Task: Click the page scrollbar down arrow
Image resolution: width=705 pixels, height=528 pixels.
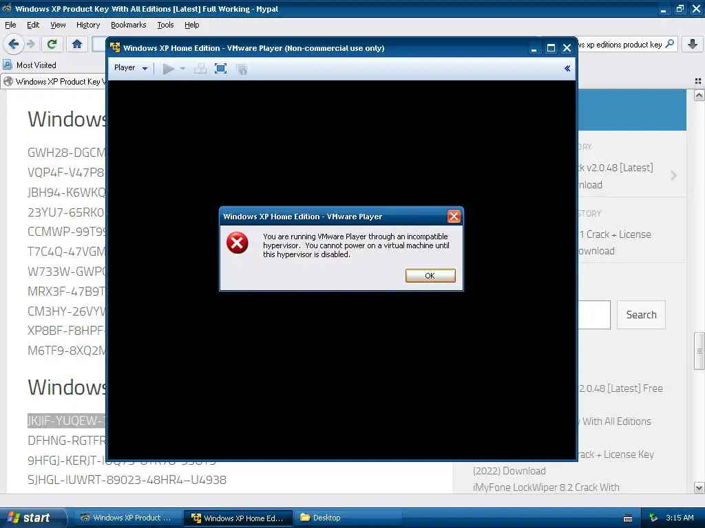Action: click(699, 487)
